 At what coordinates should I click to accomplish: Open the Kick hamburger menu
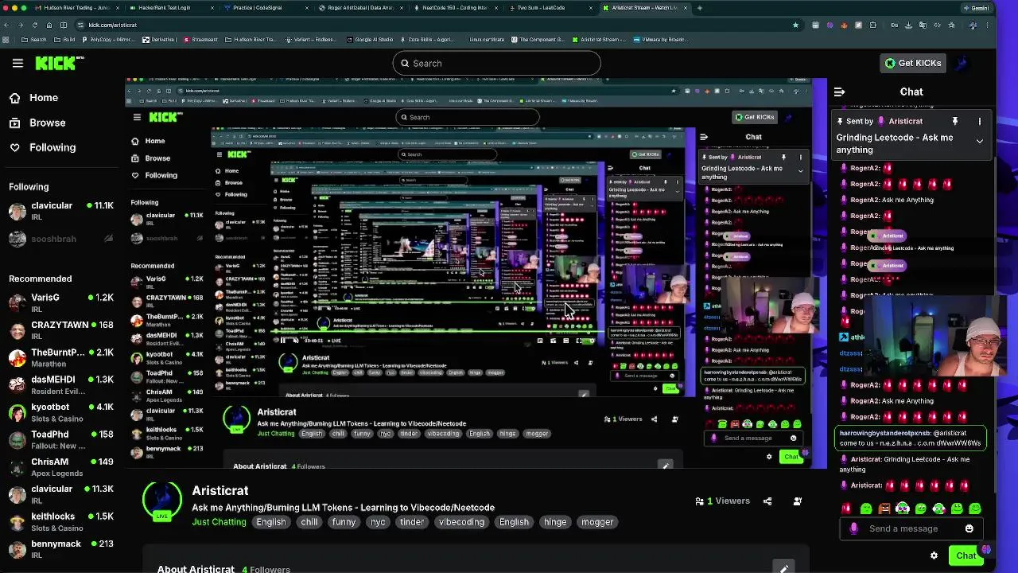coord(17,63)
